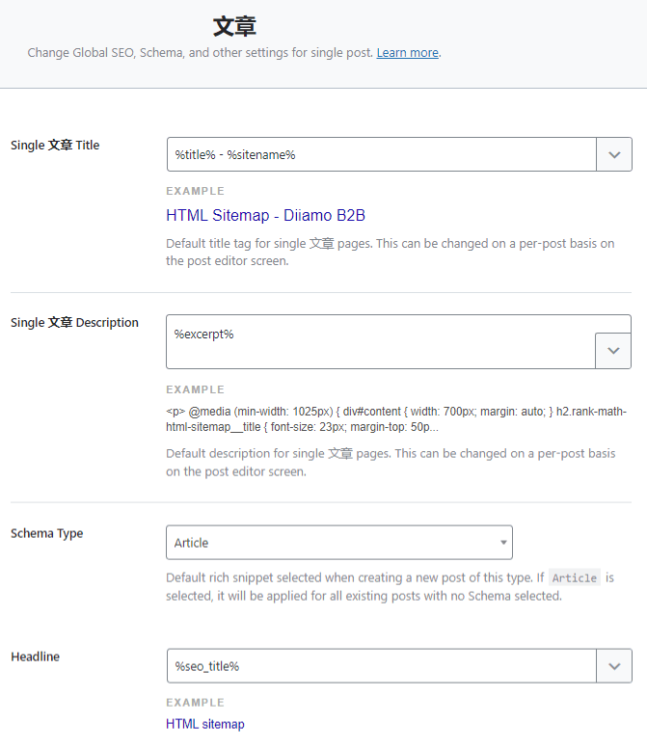Focus the %excerpt% description text area
The image size is (647, 750).
click(x=382, y=341)
